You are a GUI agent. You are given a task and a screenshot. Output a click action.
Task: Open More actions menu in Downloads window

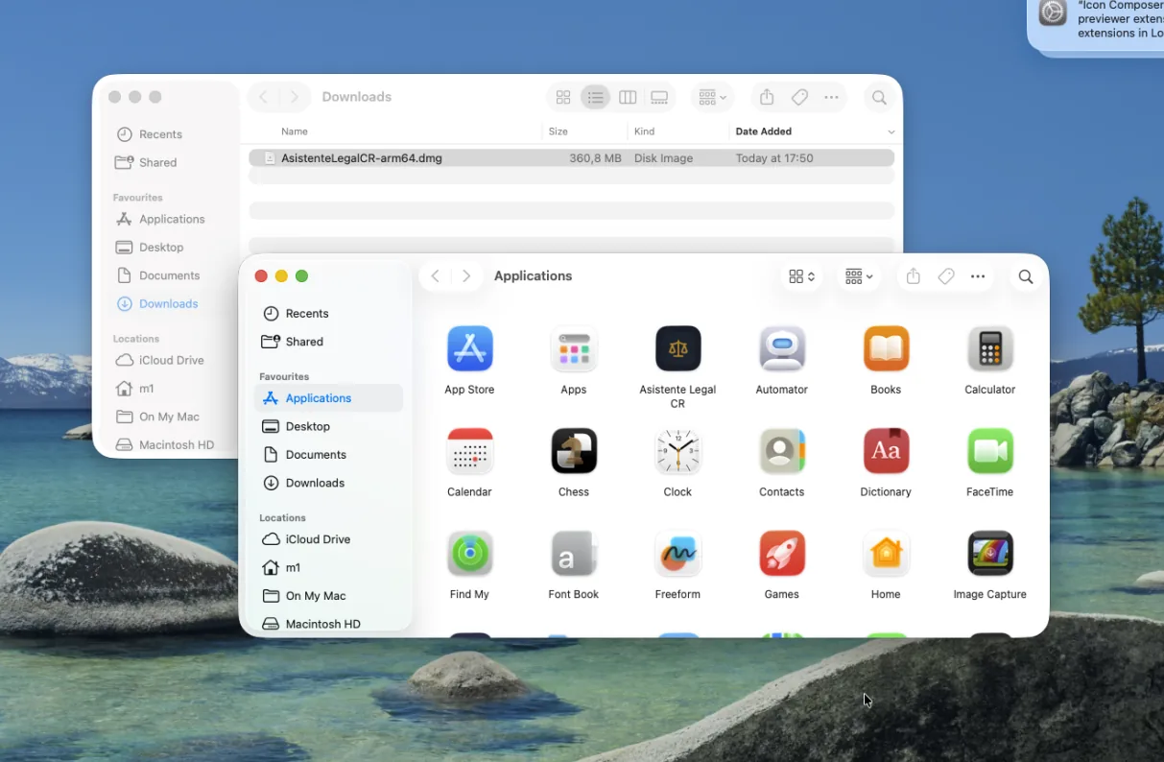click(x=831, y=97)
